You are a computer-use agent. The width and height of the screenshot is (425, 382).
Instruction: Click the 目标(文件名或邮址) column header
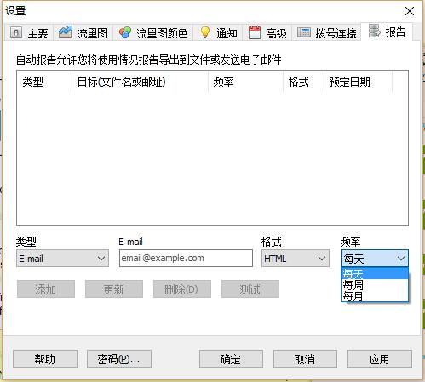[140, 82]
